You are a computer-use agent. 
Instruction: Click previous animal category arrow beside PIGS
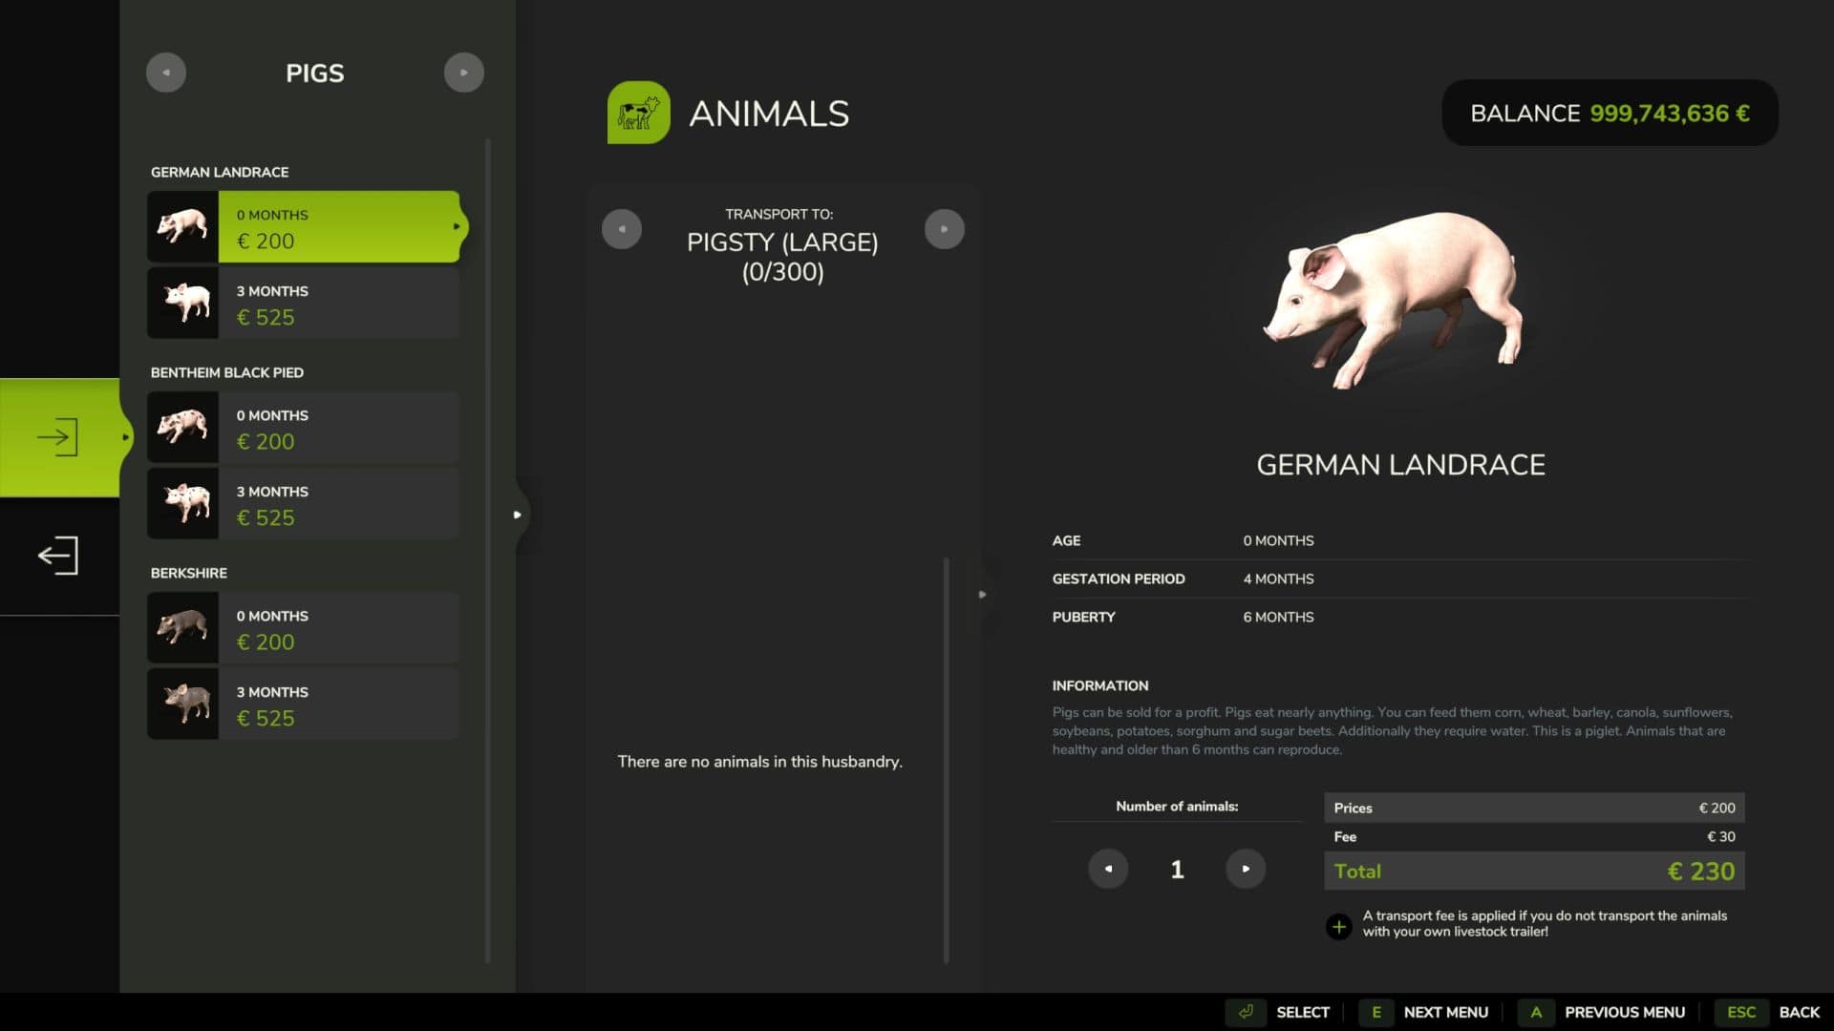point(166,73)
